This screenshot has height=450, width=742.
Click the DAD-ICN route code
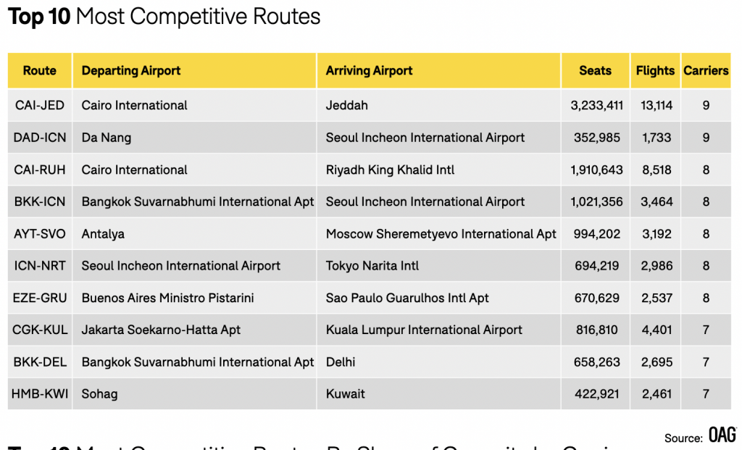click(x=40, y=138)
